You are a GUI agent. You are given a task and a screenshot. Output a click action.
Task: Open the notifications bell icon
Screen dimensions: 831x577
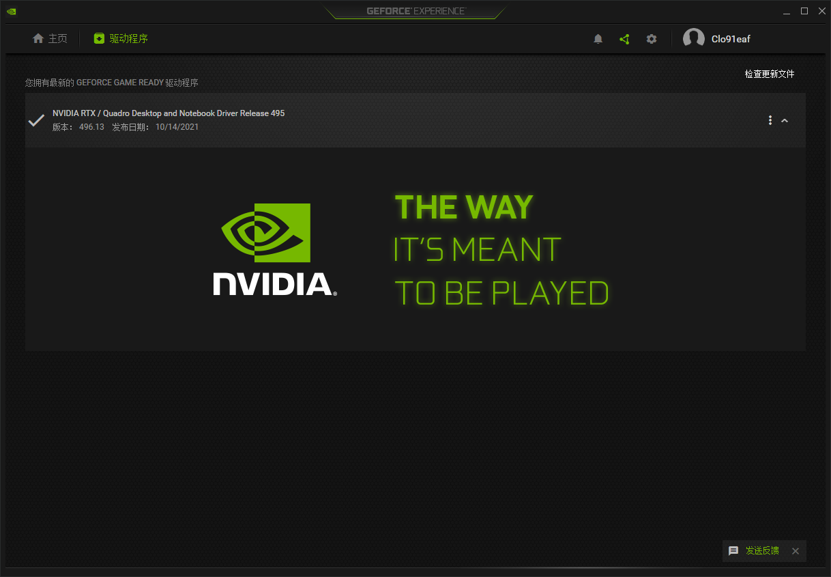pyautogui.click(x=598, y=39)
